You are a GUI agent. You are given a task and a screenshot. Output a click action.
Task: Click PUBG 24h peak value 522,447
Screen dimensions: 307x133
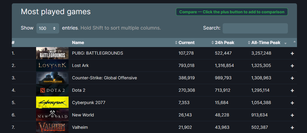point(223,53)
